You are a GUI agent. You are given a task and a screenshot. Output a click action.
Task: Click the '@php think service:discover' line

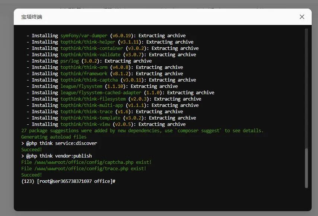tap(59, 143)
